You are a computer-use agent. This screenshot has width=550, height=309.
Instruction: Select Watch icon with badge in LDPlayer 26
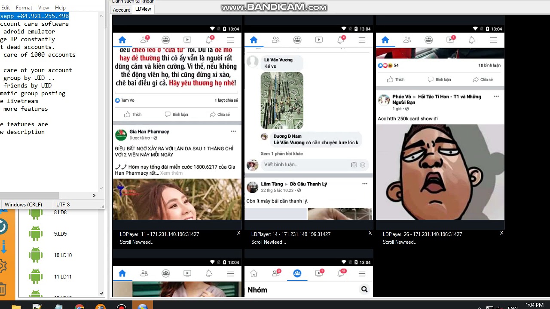click(x=451, y=40)
